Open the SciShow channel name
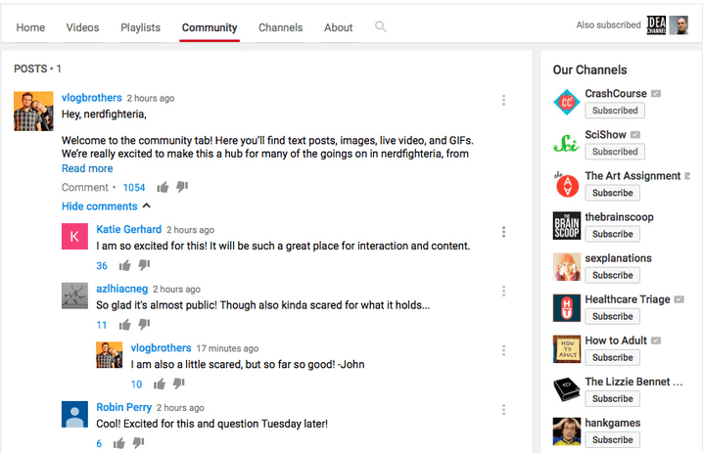This screenshot has height=453, width=703. [605, 135]
